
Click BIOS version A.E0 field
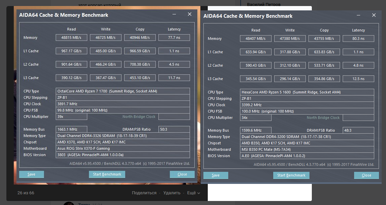(307, 156)
